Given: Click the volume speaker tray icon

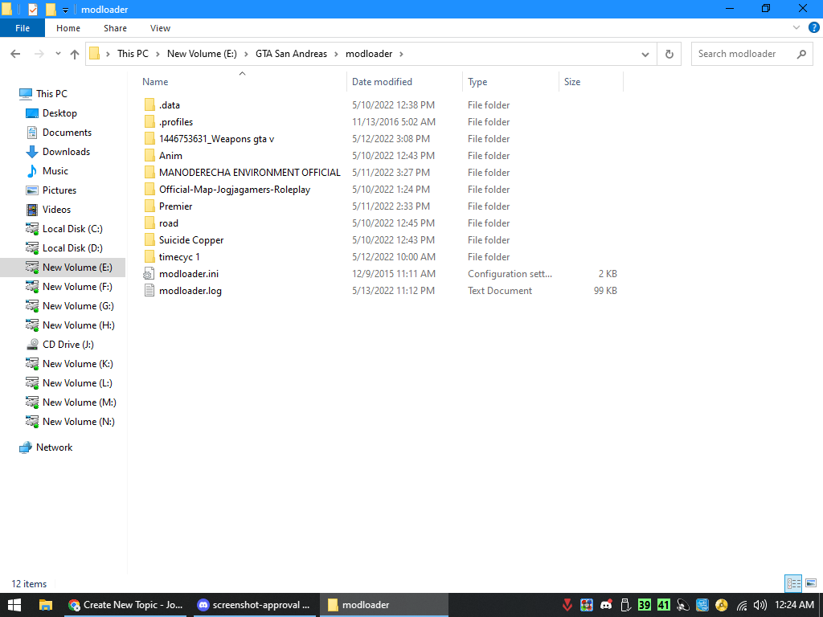Looking at the screenshot, I should (x=760, y=605).
